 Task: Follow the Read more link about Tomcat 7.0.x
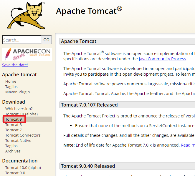(x=188, y=145)
